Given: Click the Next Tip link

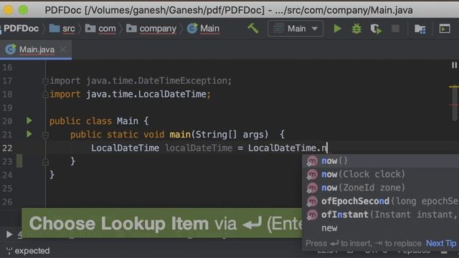Looking at the screenshot, I should (x=441, y=243).
